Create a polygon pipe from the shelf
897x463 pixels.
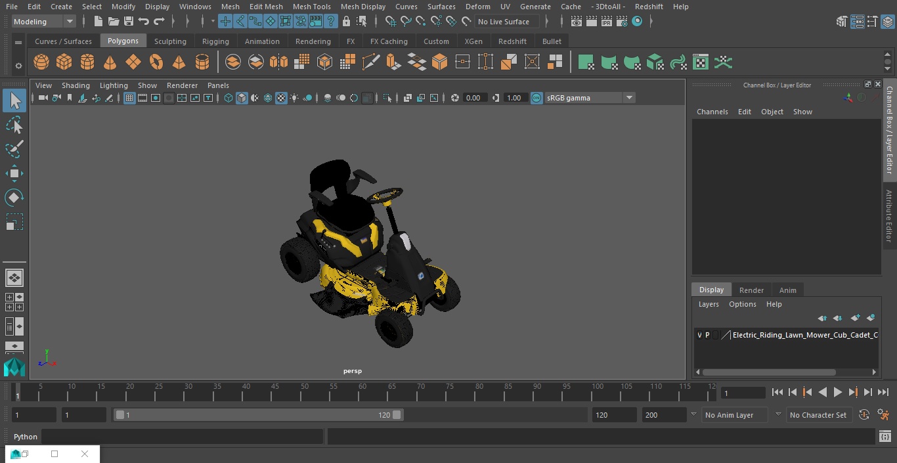pyautogui.click(x=202, y=62)
